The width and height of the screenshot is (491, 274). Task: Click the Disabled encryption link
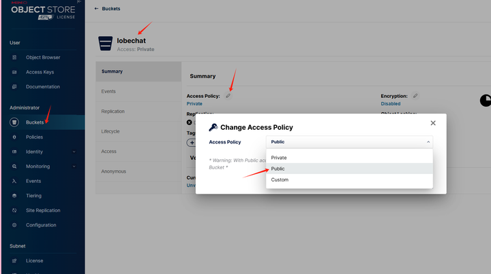(391, 103)
